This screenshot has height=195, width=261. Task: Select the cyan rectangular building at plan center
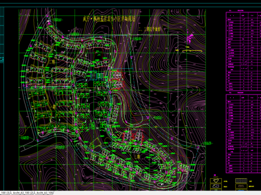pyautogui.click(x=97, y=76)
